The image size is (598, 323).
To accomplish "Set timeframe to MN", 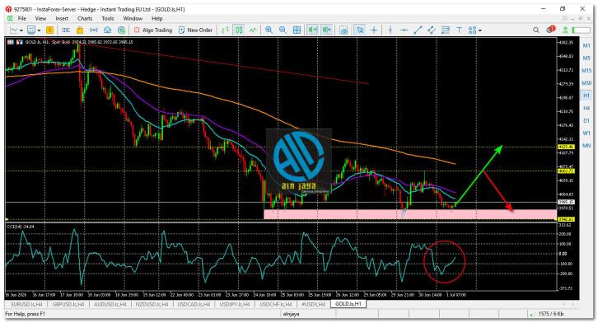I will coord(586,146).
